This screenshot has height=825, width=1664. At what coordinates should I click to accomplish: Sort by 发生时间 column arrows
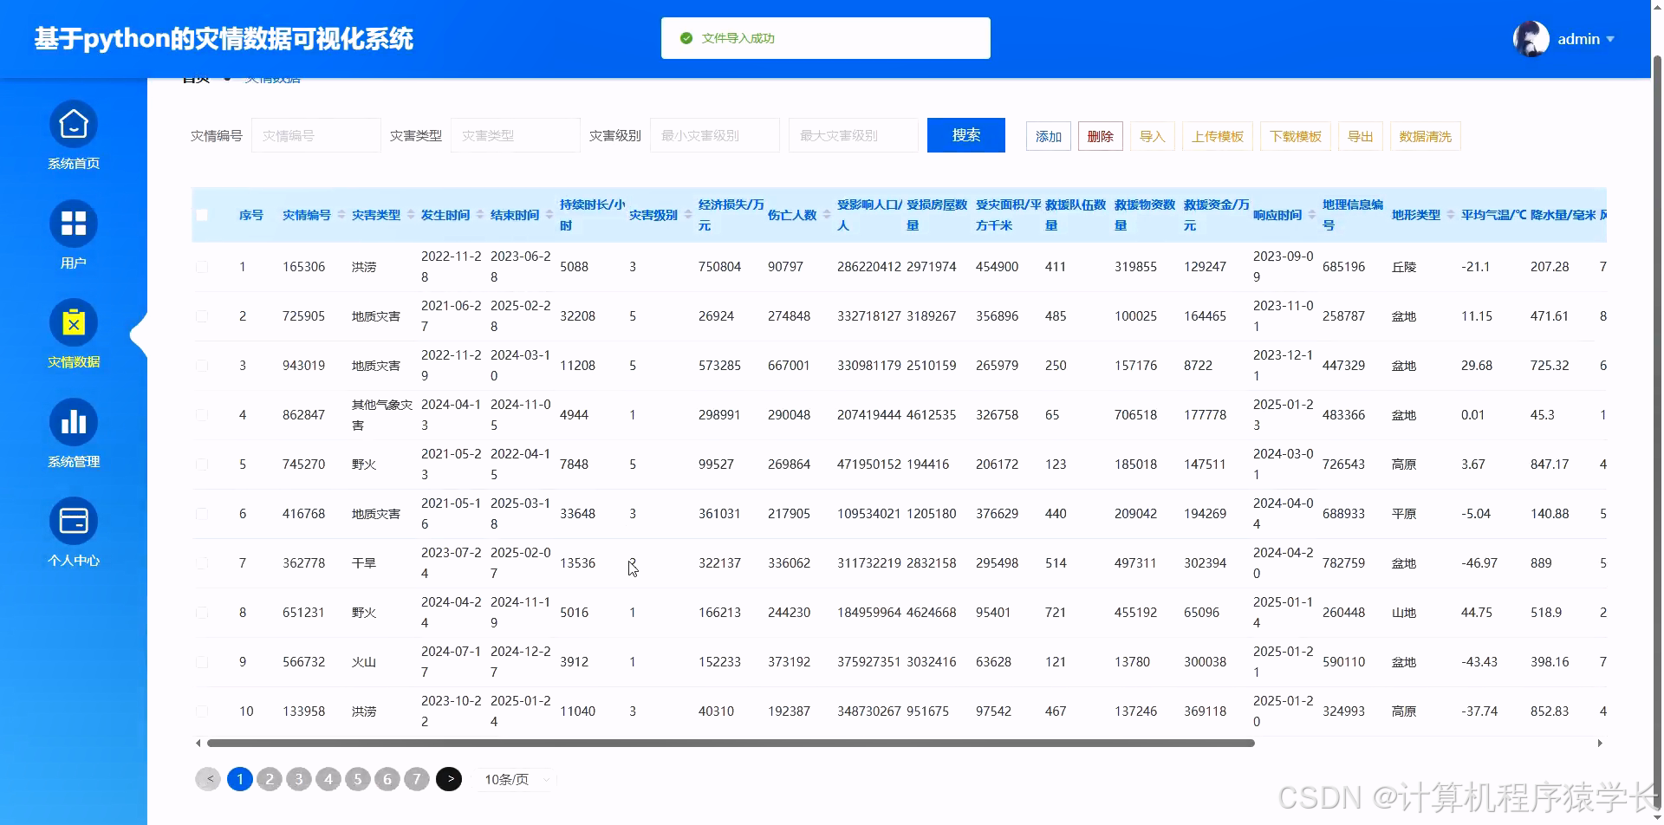(x=480, y=215)
